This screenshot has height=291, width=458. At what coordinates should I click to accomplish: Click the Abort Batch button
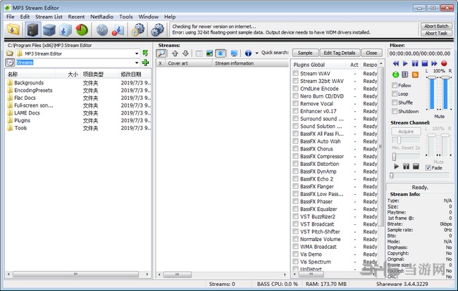click(436, 26)
